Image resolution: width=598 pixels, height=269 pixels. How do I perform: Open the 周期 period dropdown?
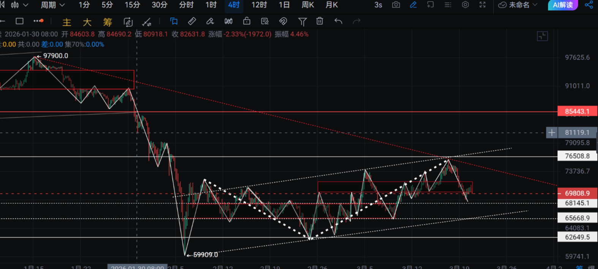pyautogui.click(x=52, y=5)
